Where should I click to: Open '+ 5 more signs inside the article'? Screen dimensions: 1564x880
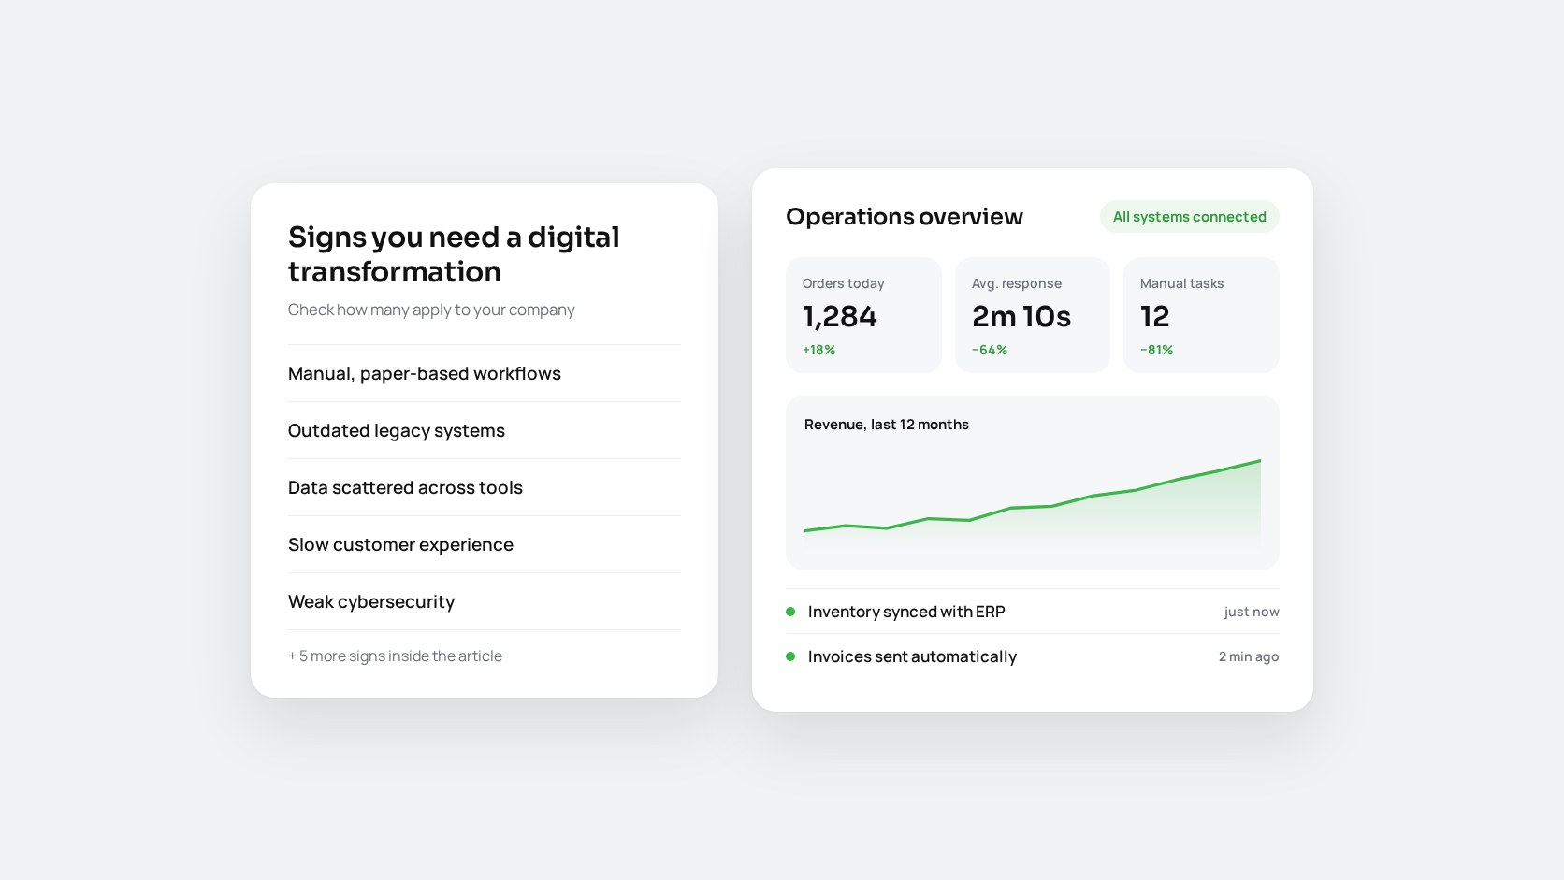(395, 656)
